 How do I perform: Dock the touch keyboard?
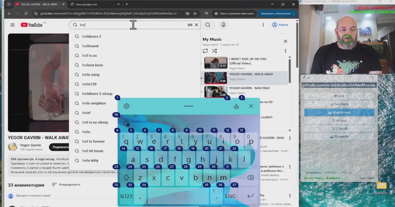[x=236, y=106]
